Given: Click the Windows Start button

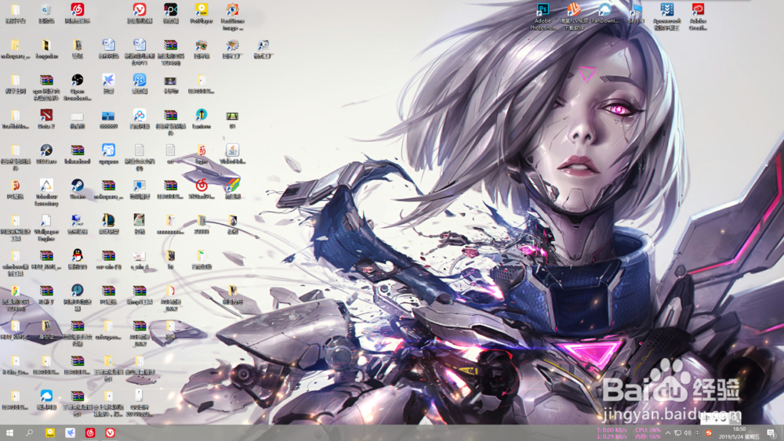Looking at the screenshot, I should point(9,432).
